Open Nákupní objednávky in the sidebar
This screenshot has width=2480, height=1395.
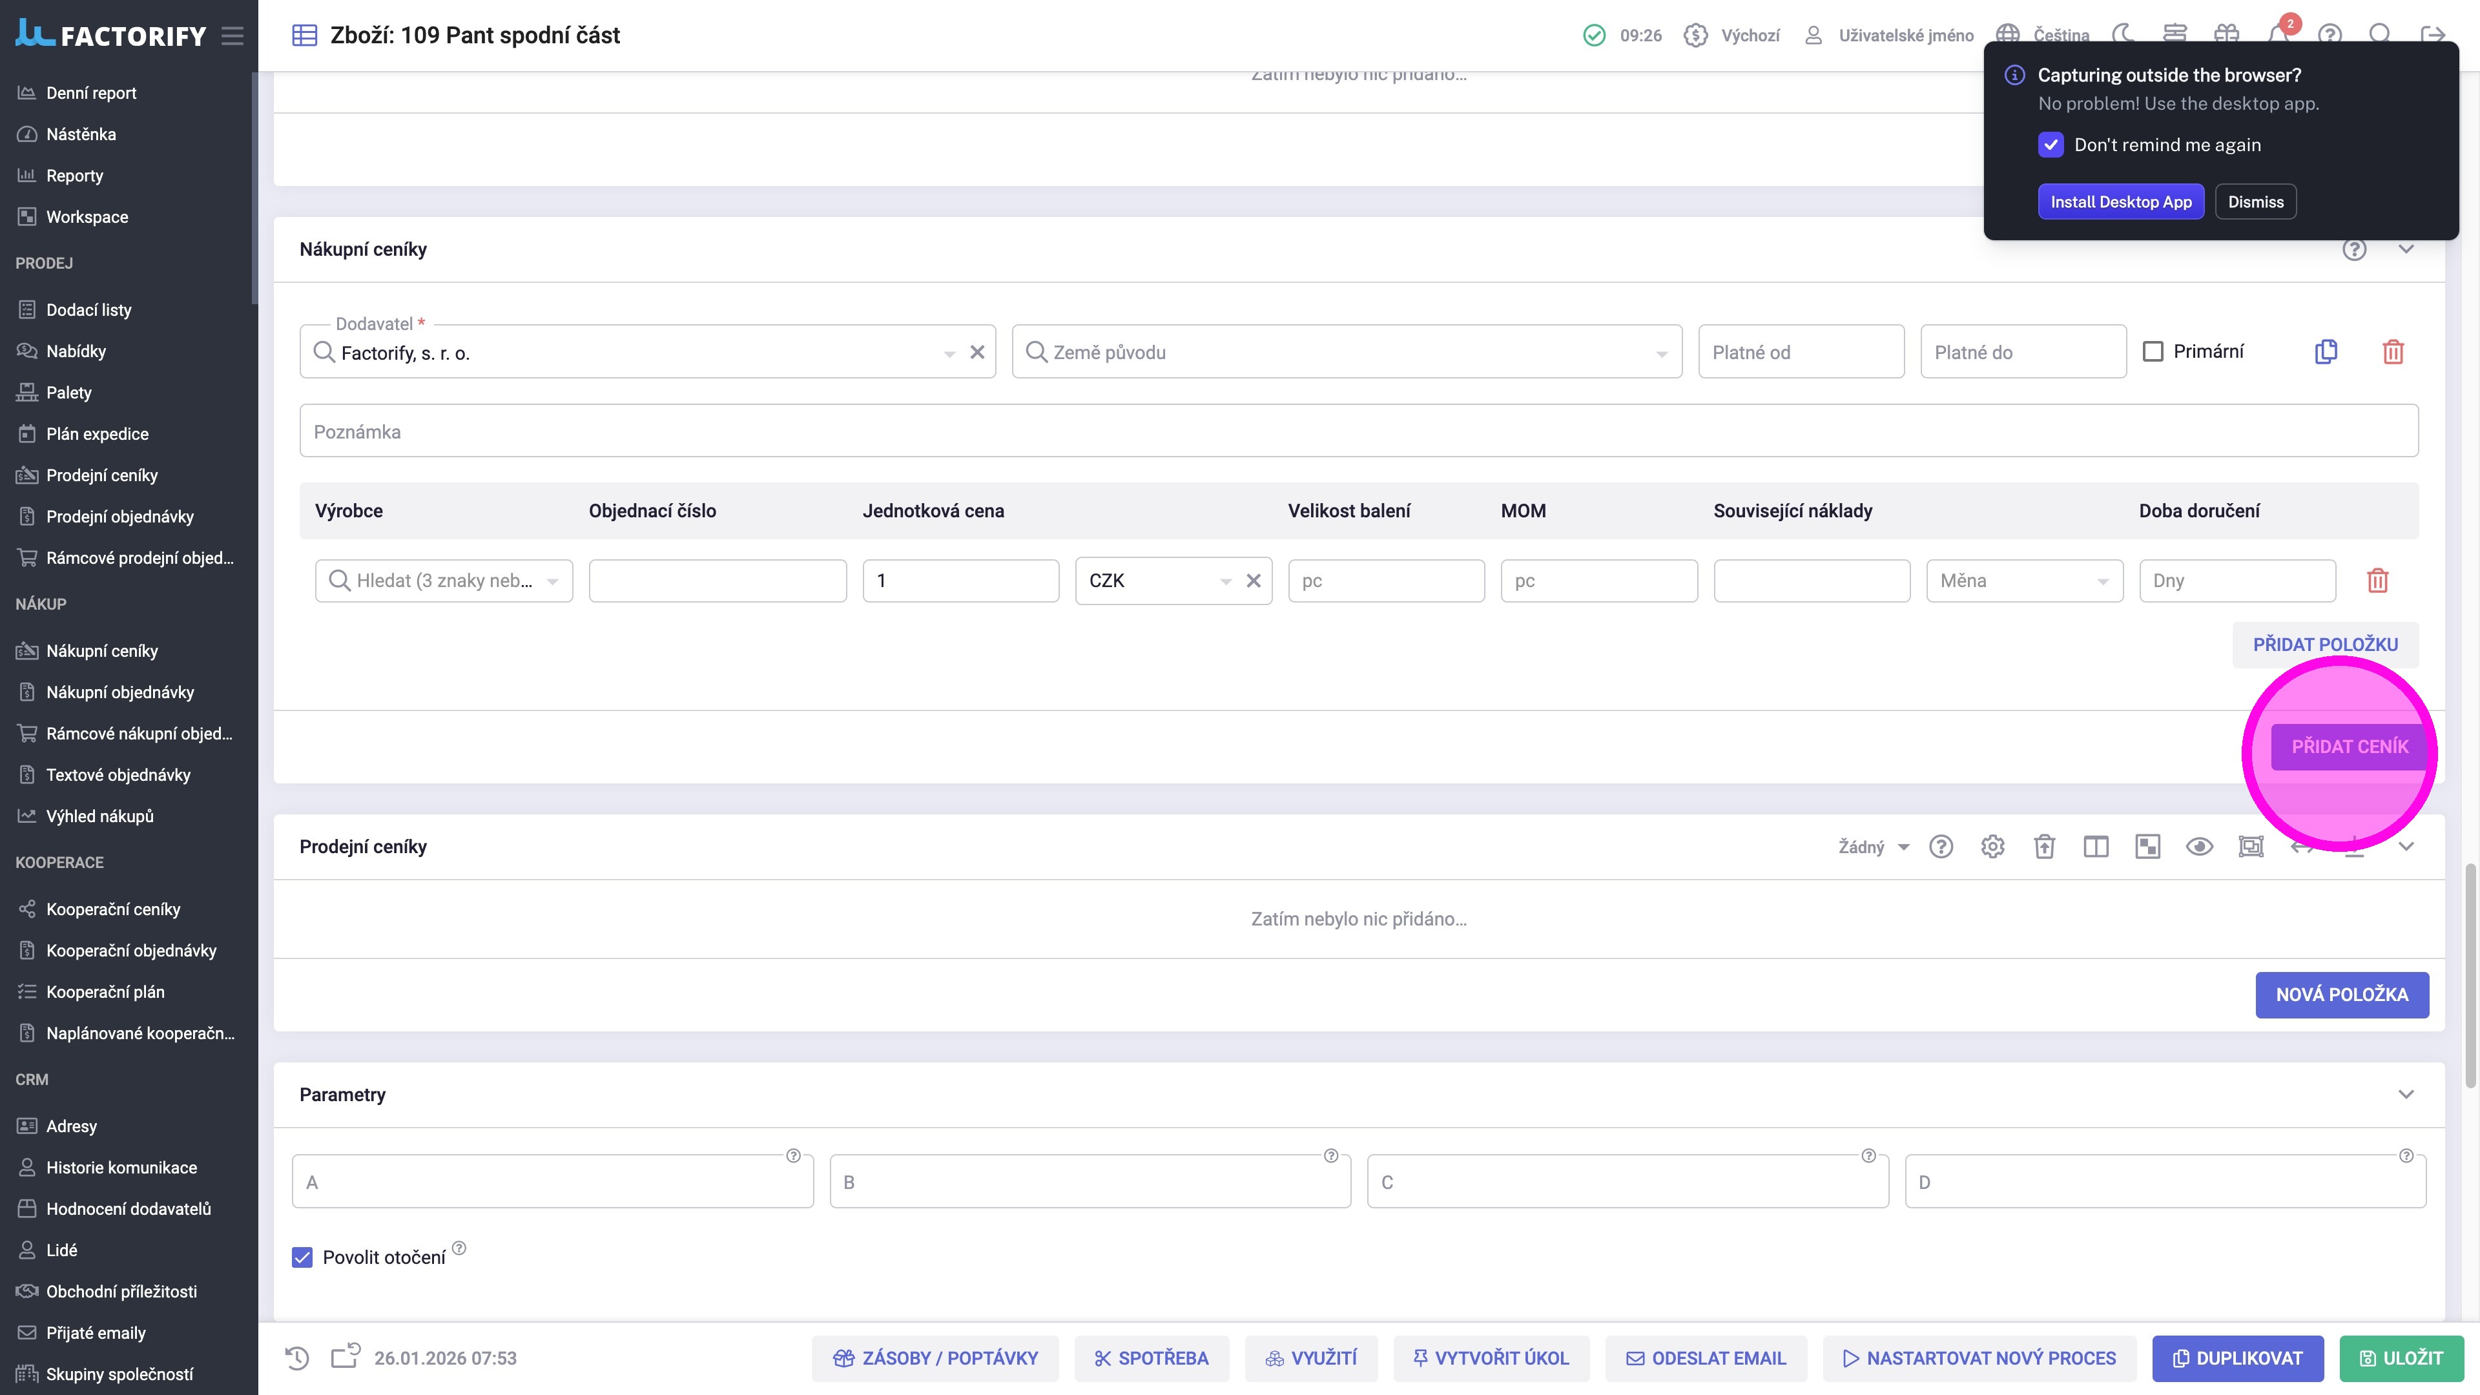coord(119,692)
